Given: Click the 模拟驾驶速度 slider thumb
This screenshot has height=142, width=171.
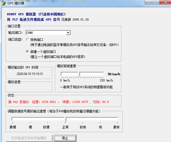Looking at the screenshot, I should coord(79,74).
